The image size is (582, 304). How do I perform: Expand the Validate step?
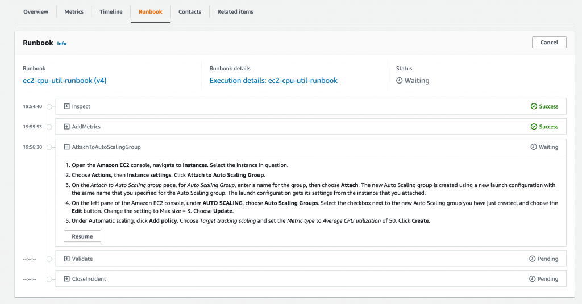tap(67, 259)
